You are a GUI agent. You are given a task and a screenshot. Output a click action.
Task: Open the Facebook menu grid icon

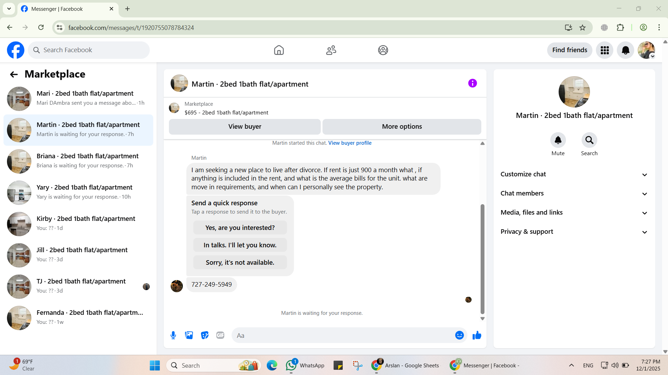pyautogui.click(x=605, y=50)
